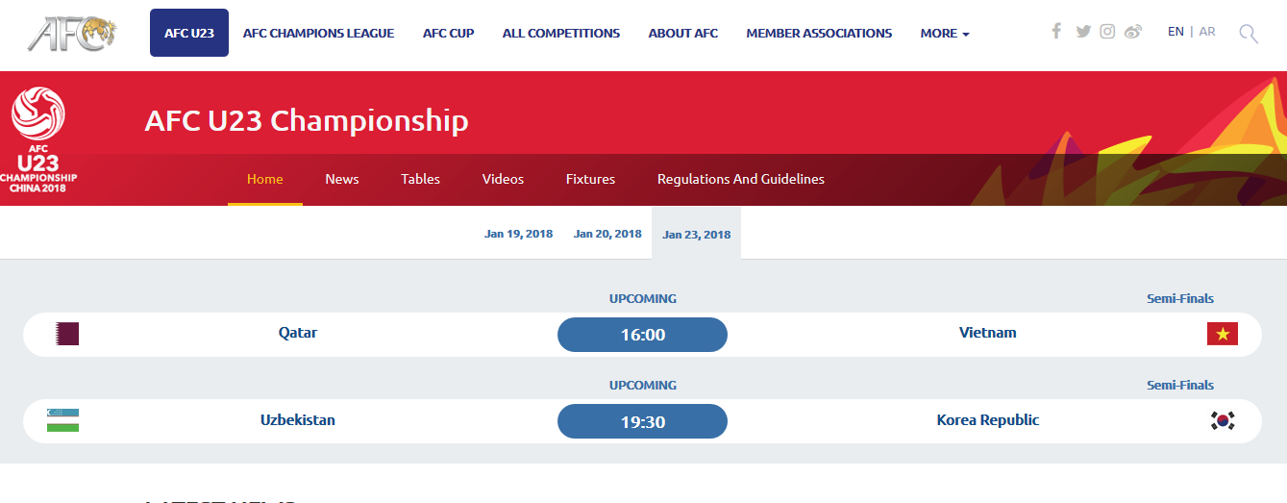Image resolution: width=1287 pixels, height=503 pixels.
Task: Click UPCOMING label above Qatar match
Action: tap(643, 299)
